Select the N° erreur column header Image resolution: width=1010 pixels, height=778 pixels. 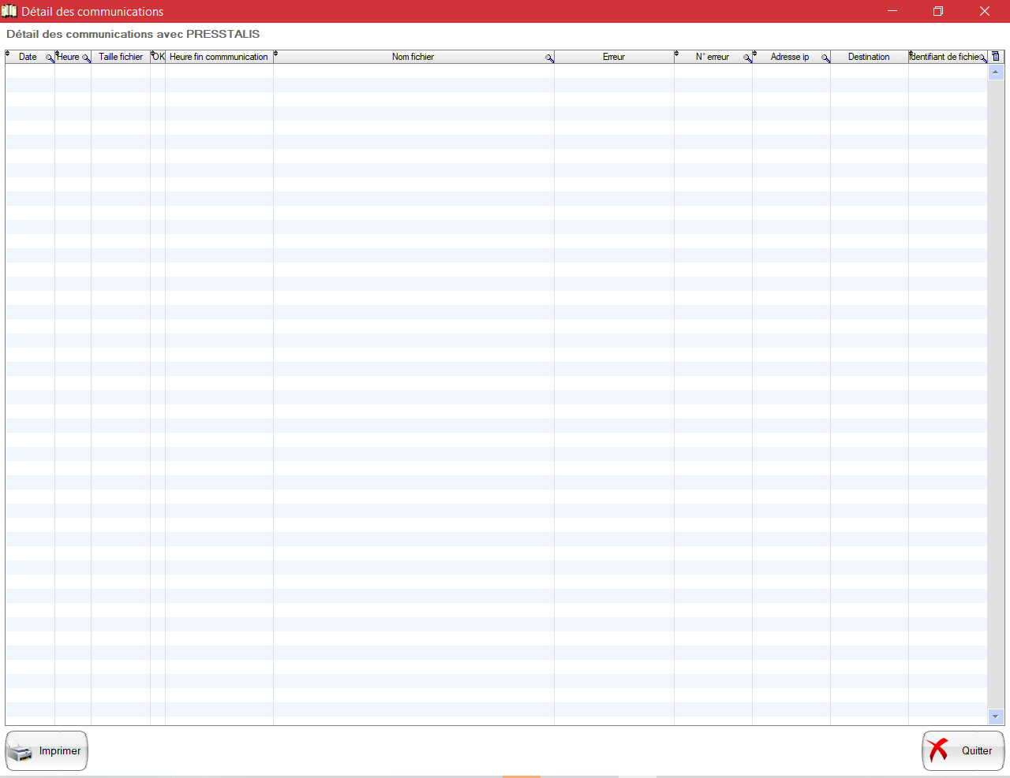tap(712, 57)
